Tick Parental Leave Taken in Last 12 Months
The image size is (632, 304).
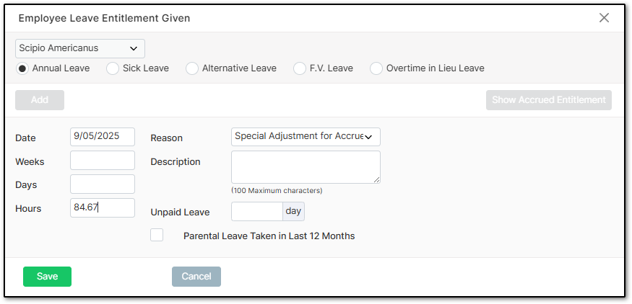pyautogui.click(x=157, y=235)
